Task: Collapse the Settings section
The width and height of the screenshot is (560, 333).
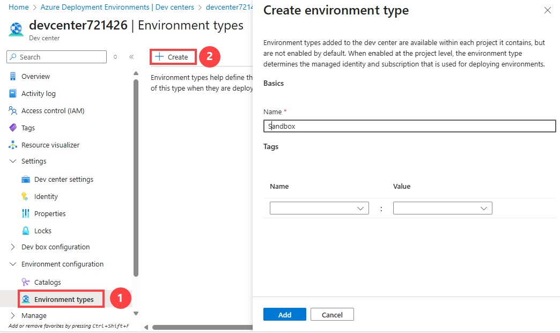Action: 13,161
